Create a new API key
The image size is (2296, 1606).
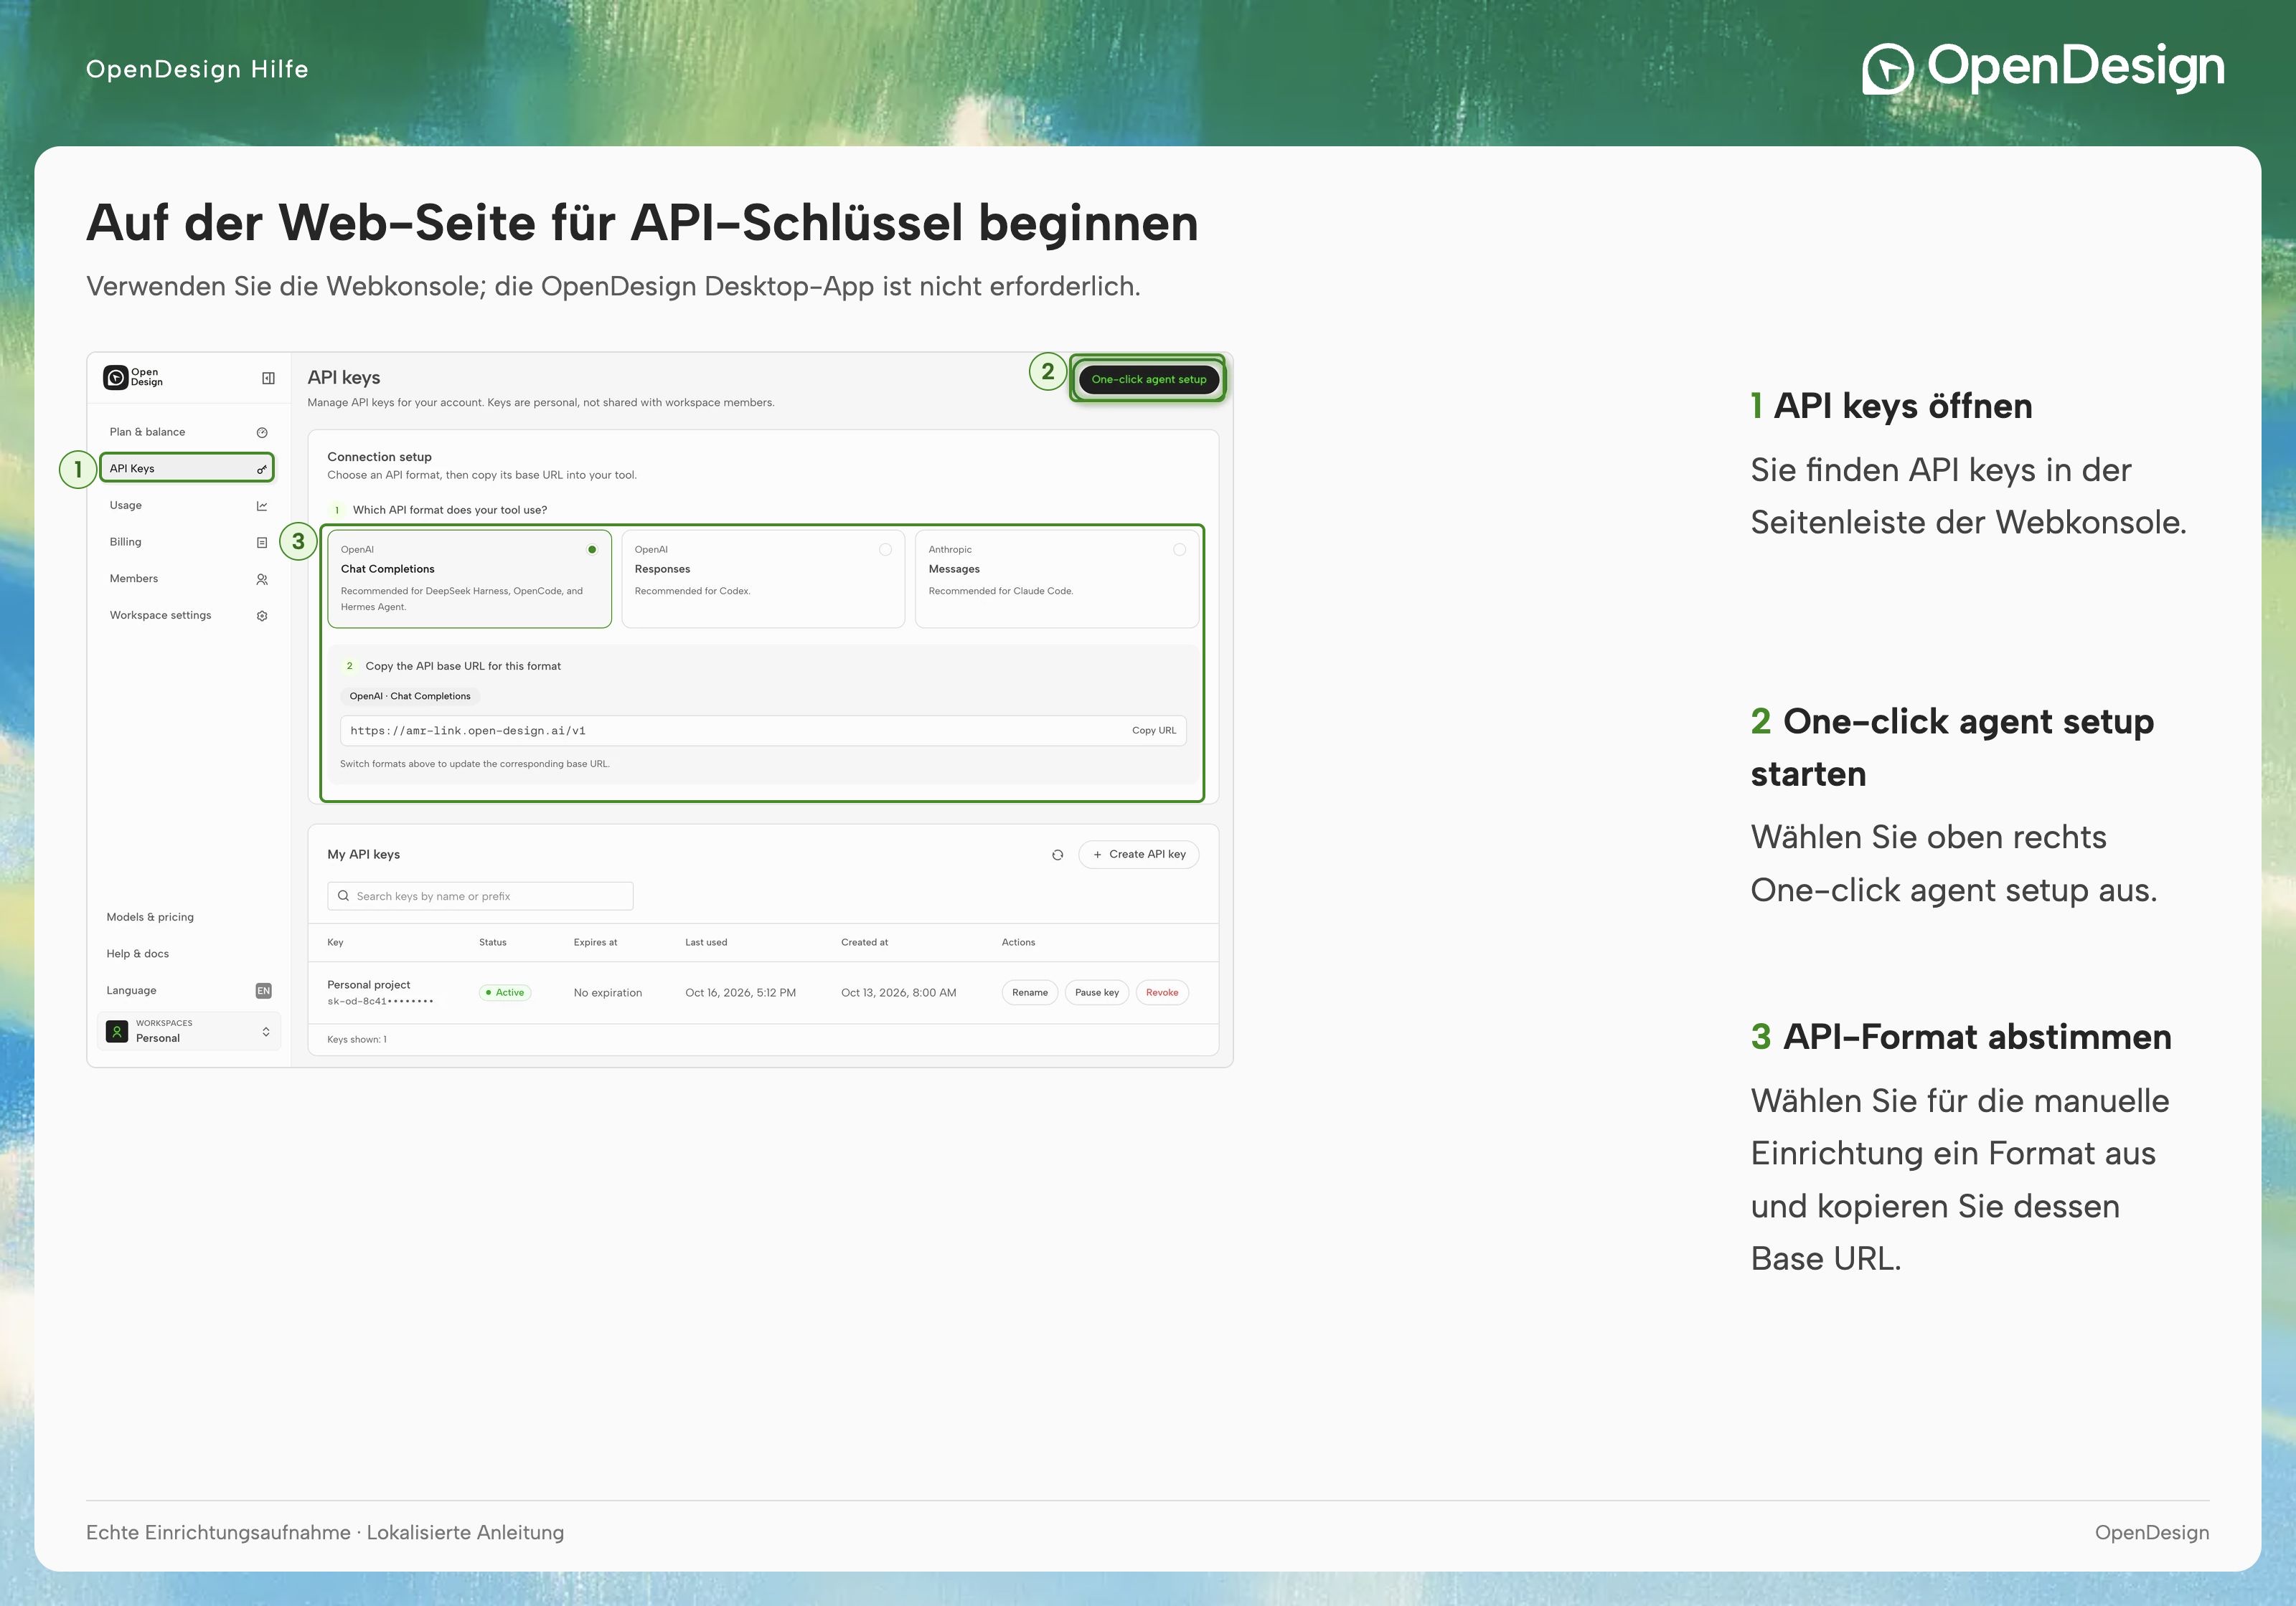(1139, 855)
